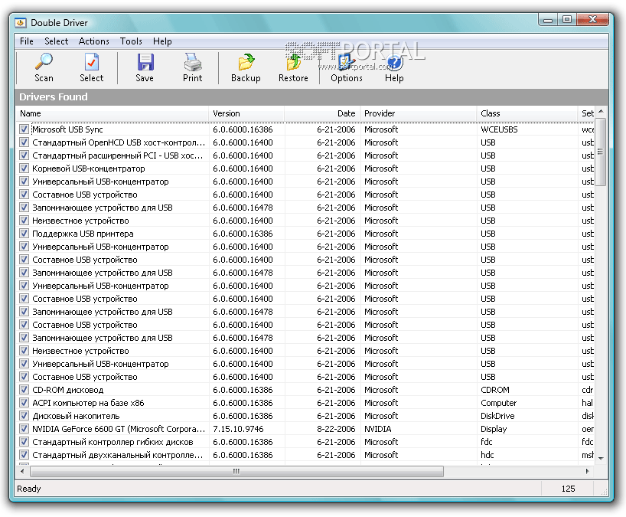Click the horizontal scrollbar right arrow
This screenshot has width=626, height=517.
pos(588,471)
